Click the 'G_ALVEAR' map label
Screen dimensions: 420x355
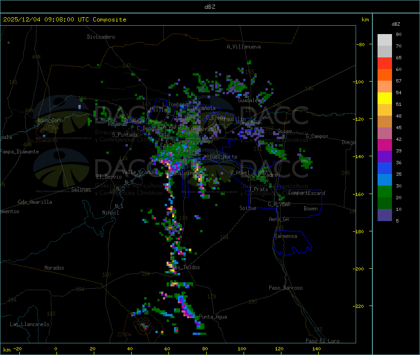point(279,204)
